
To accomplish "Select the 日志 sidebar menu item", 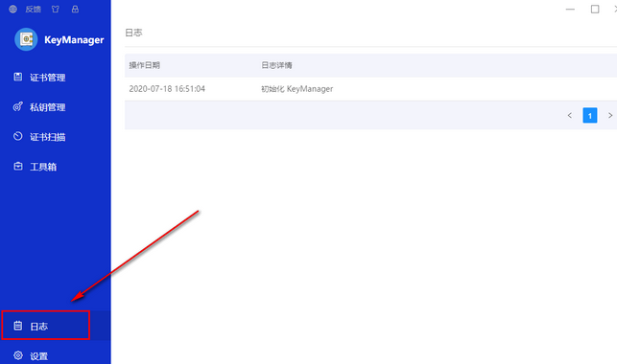I will (56, 326).
